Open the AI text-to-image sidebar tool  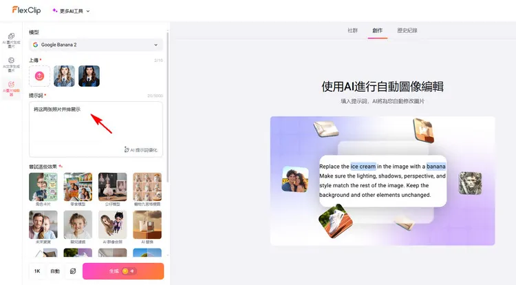click(11, 63)
